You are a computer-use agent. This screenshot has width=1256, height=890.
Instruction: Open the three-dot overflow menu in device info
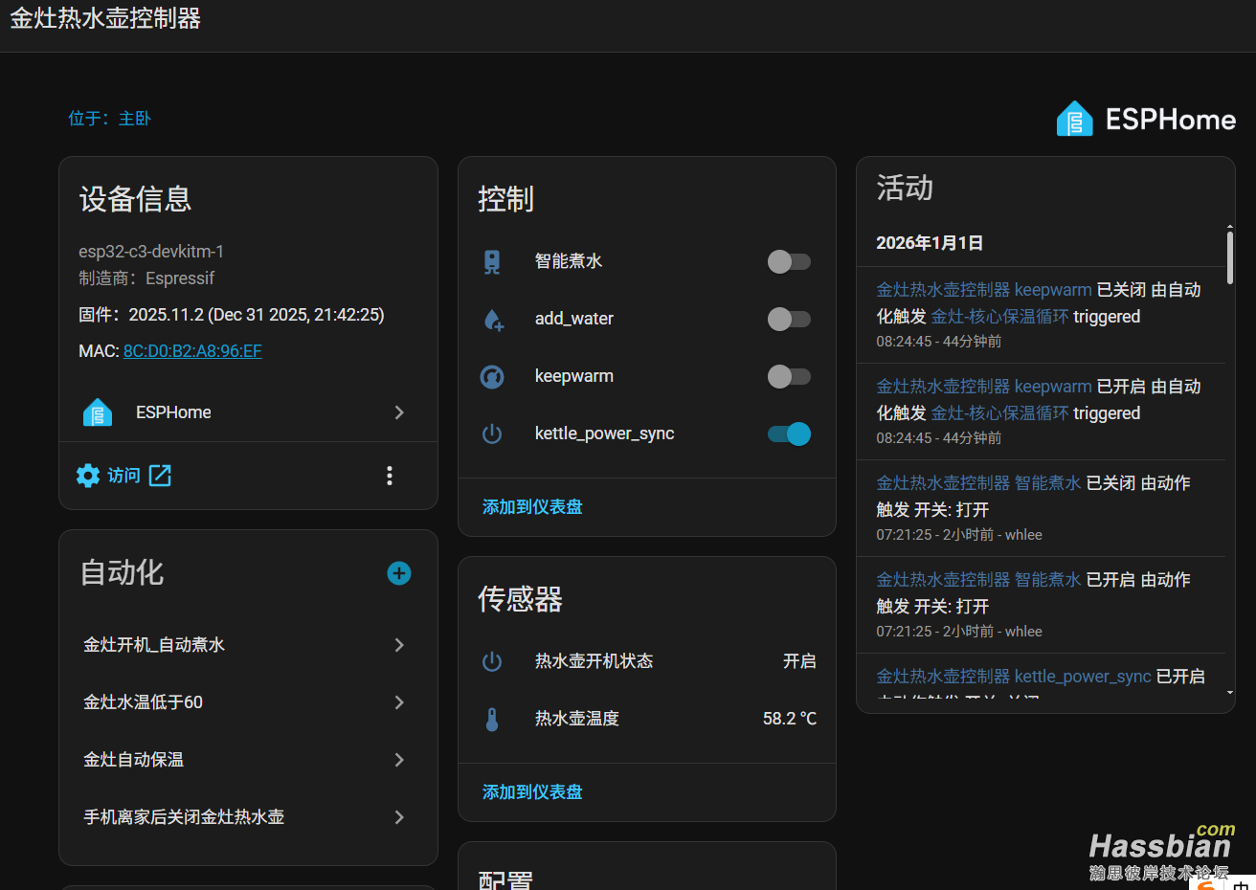pyautogui.click(x=390, y=475)
